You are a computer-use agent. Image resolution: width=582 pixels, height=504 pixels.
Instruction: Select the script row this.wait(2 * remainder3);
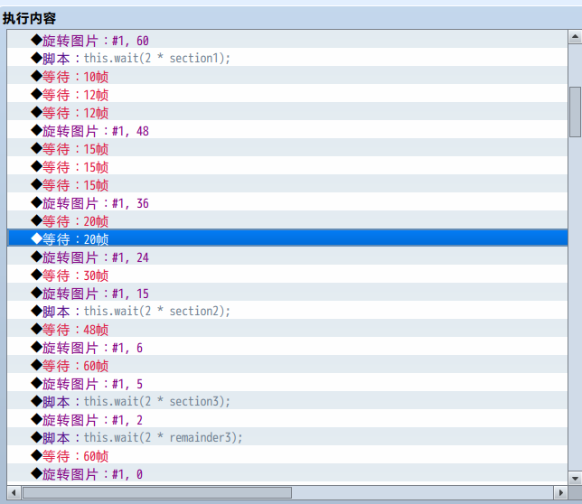click(x=287, y=437)
